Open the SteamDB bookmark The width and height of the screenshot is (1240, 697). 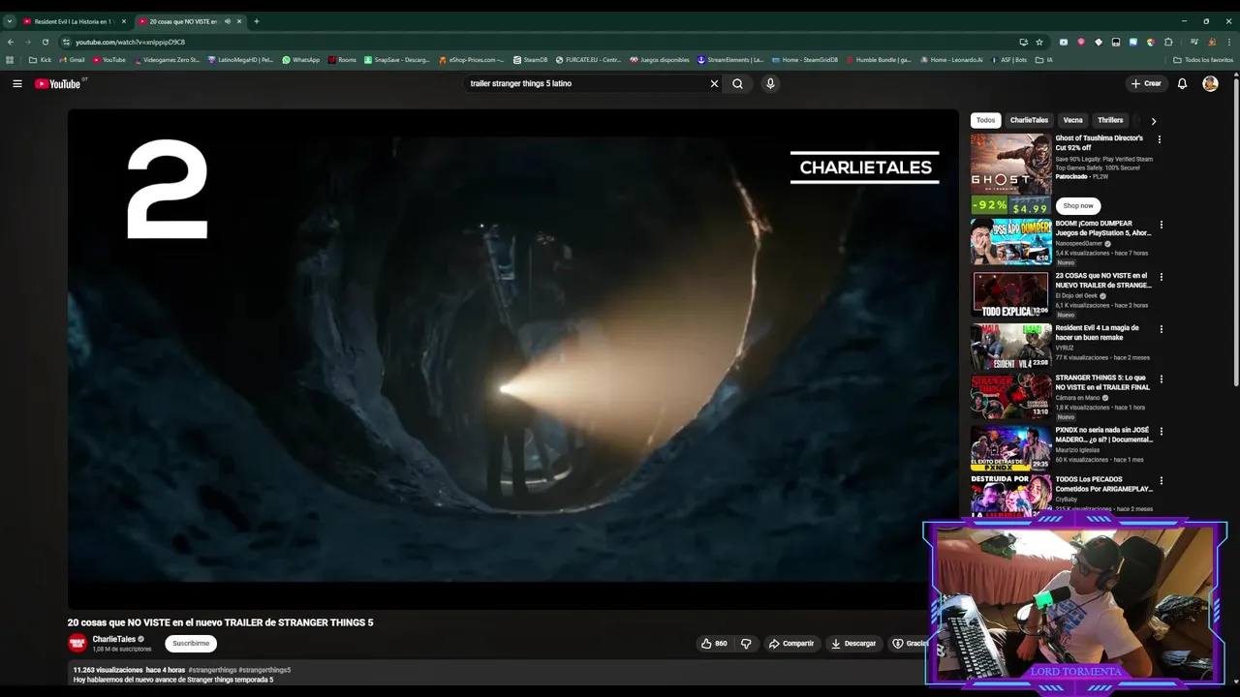[x=530, y=60]
